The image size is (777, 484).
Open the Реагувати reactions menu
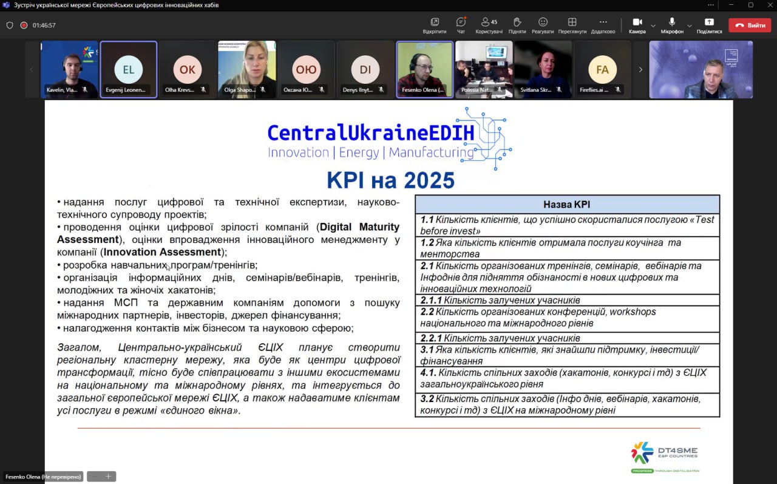tap(542, 25)
